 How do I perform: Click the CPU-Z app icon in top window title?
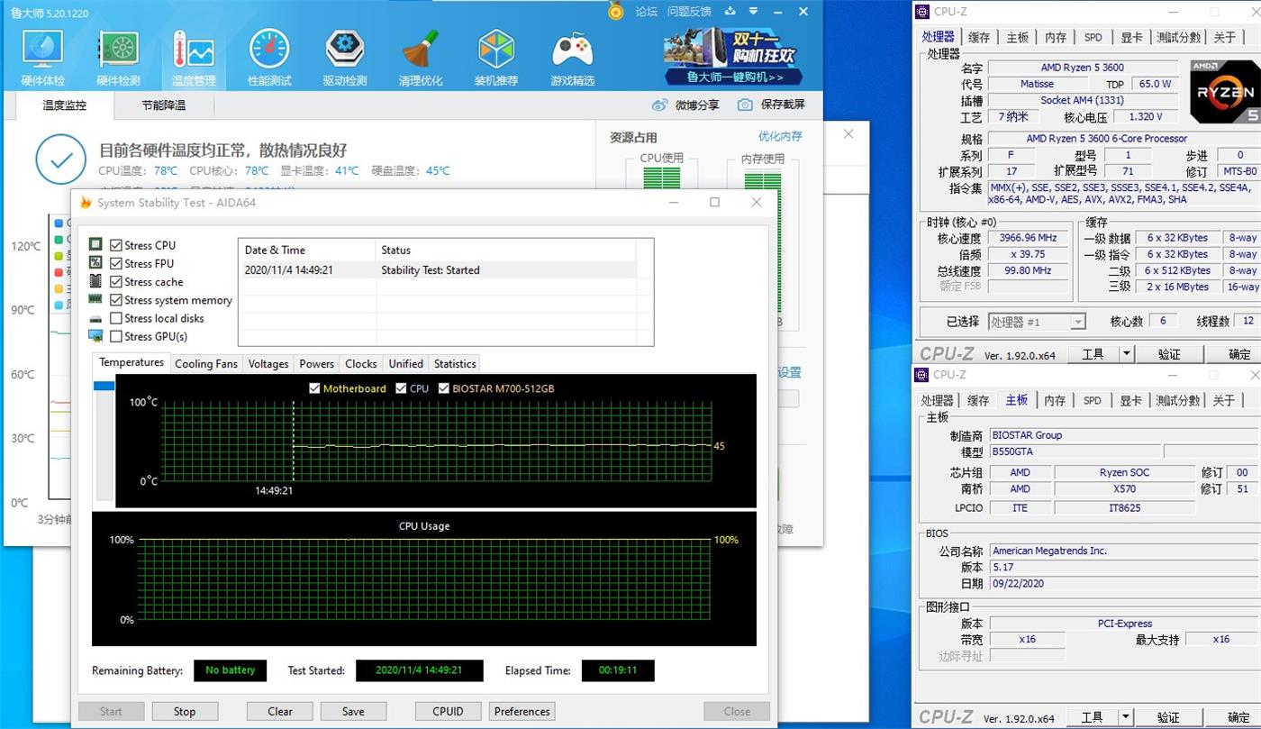point(922,12)
